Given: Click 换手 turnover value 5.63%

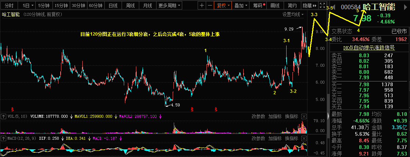Looking at the screenshot, I should click(x=362, y=134).
